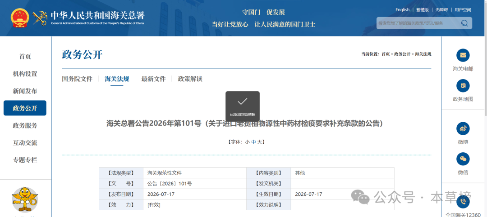Open the 微信 WeChat icon

pyautogui.click(x=463, y=159)
